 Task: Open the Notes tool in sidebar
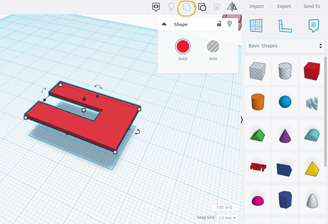(314, 26)
